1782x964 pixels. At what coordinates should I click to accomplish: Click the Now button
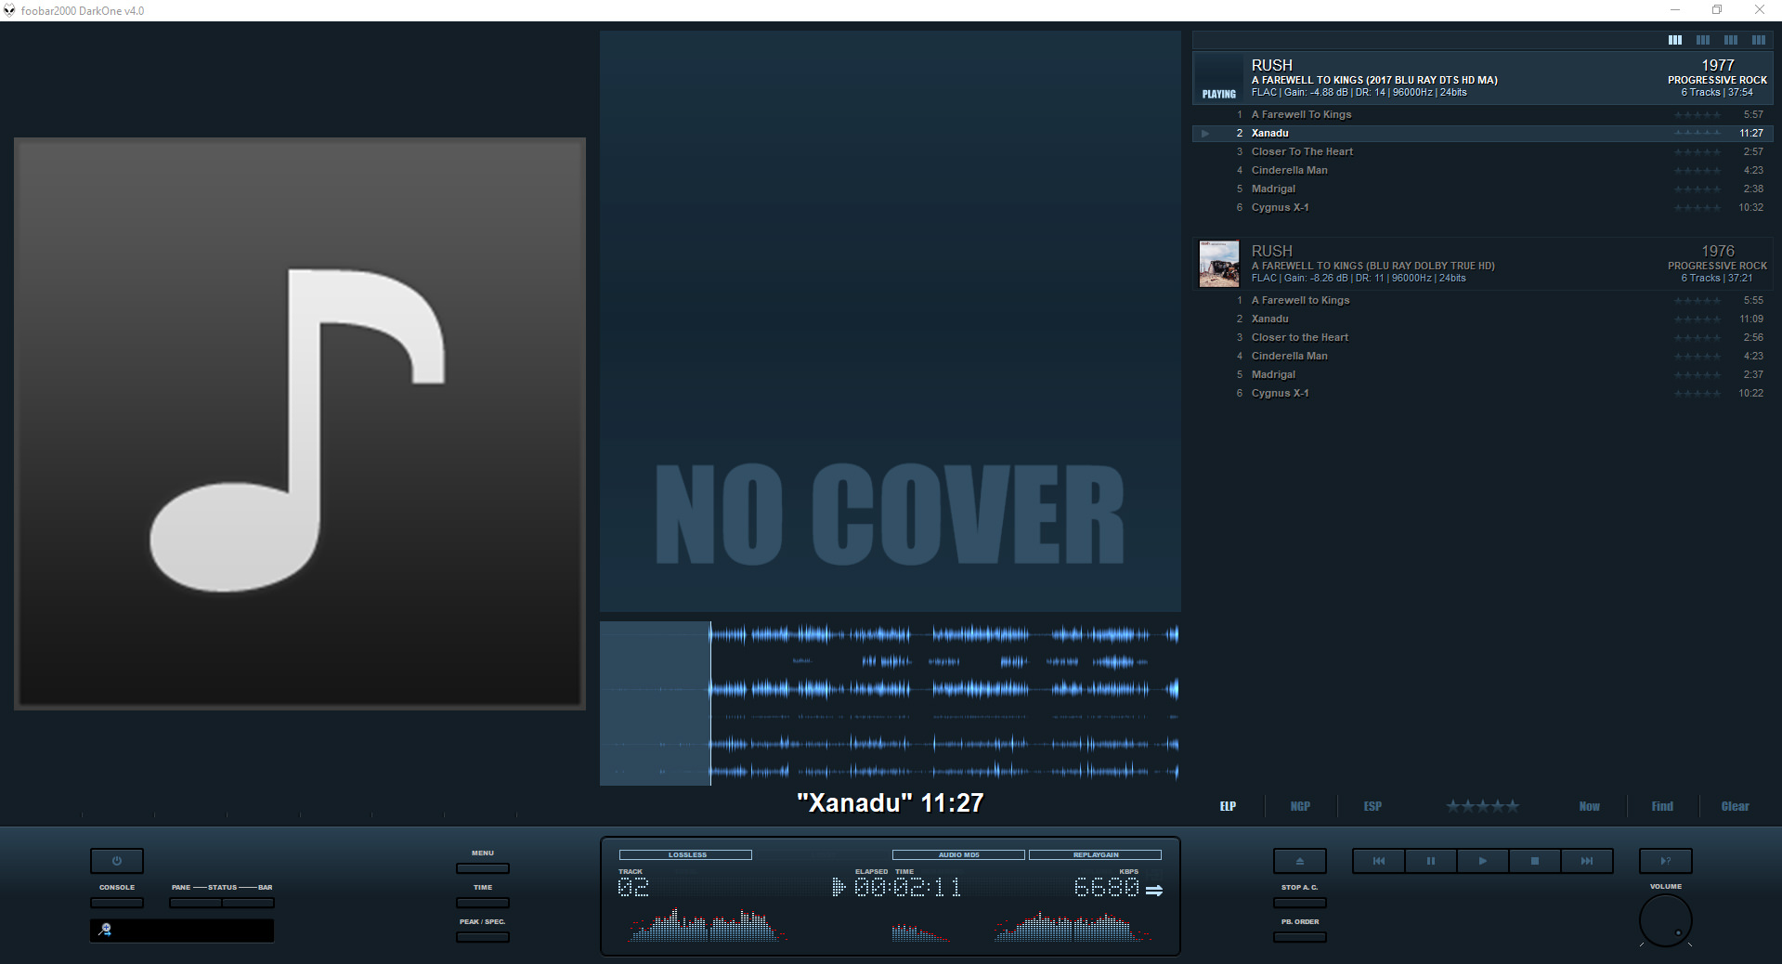tap(1590, 806)
